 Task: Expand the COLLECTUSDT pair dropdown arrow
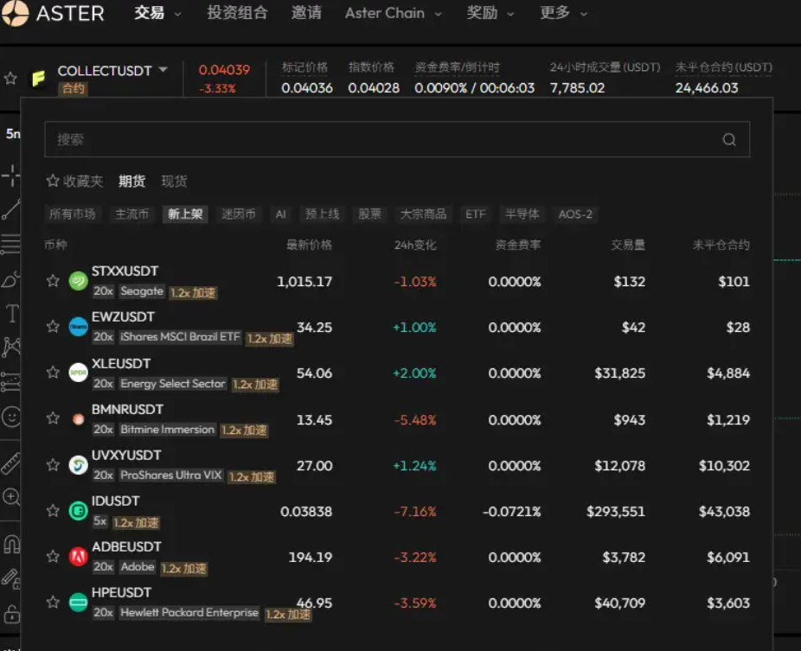tap(163, 69)
